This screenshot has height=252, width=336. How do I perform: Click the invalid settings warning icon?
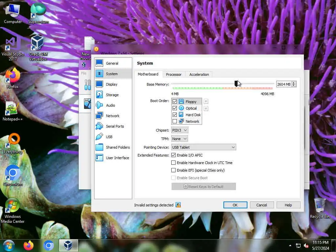pyautogui.click(x=178, y=205)
